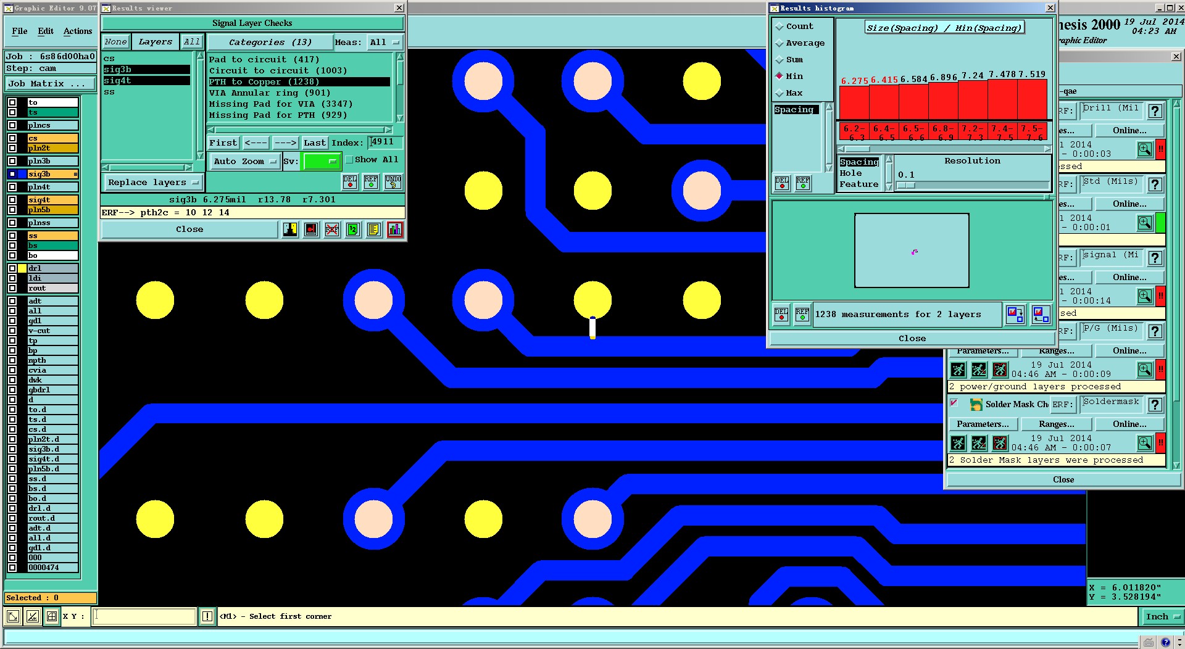The width and height of the screenshot is (1185, 649).
Task: Select the All layers tab
Action: [192, 42]
